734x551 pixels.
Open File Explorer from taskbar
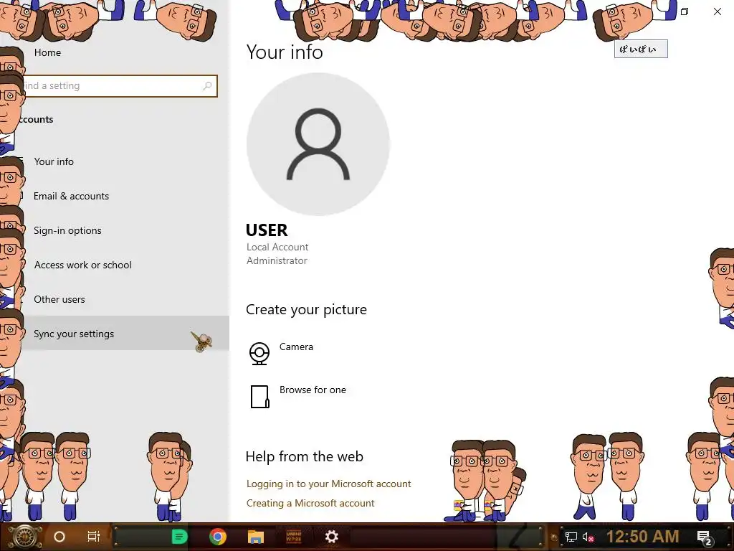[256, 537]
